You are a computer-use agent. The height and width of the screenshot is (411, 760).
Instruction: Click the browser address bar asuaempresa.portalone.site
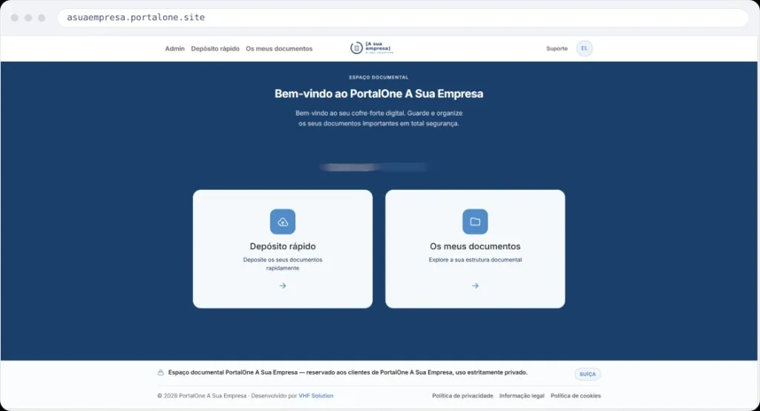(x=403, y=18)
